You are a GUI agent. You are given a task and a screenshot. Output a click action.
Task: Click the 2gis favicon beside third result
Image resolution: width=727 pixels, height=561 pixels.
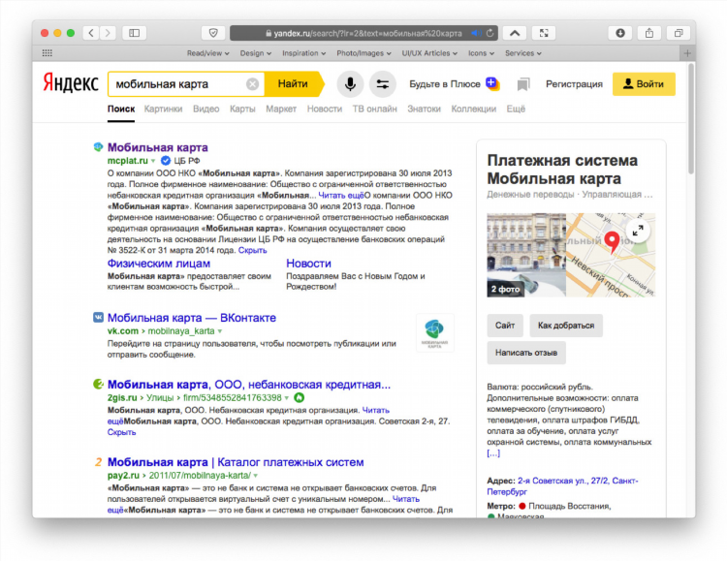(98, 384)
